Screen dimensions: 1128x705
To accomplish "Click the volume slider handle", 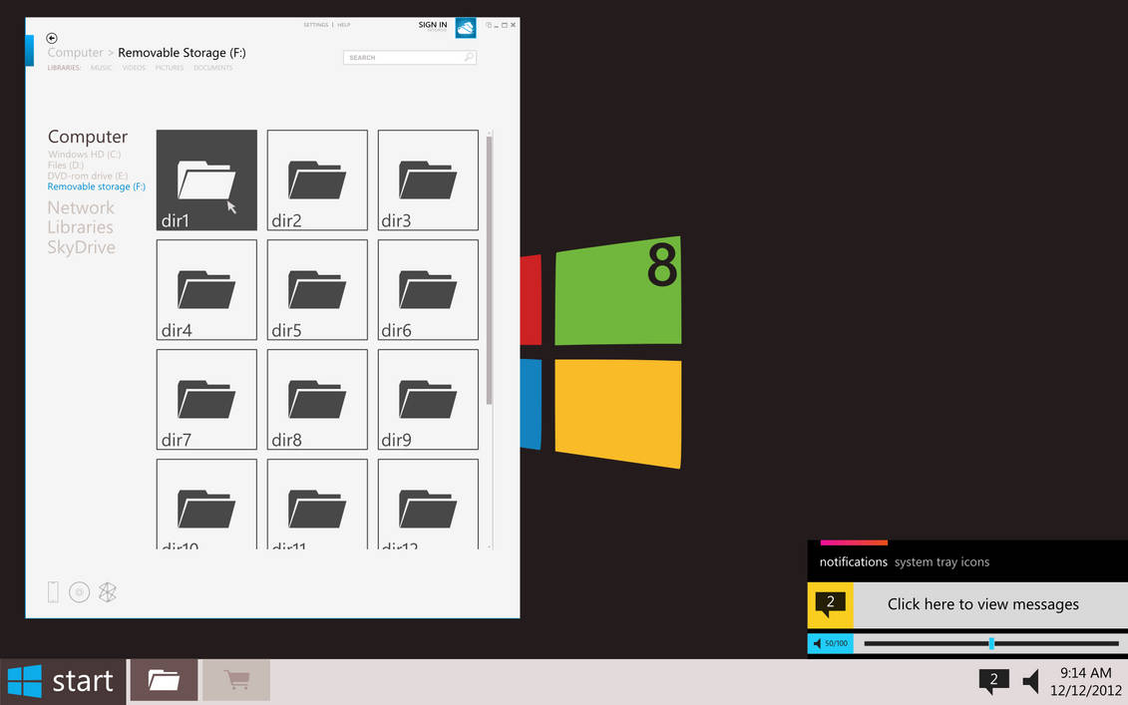I will [991, 643].
